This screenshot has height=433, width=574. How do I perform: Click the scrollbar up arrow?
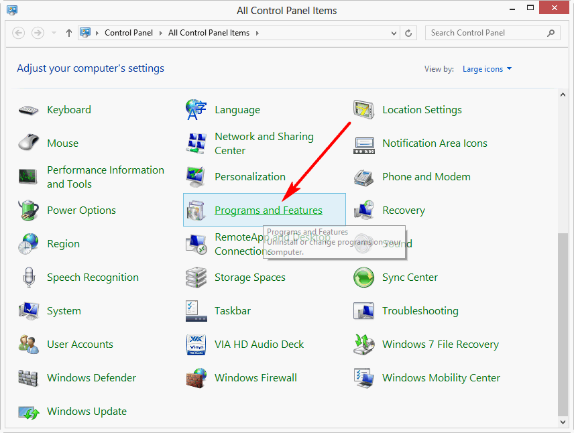563,95
